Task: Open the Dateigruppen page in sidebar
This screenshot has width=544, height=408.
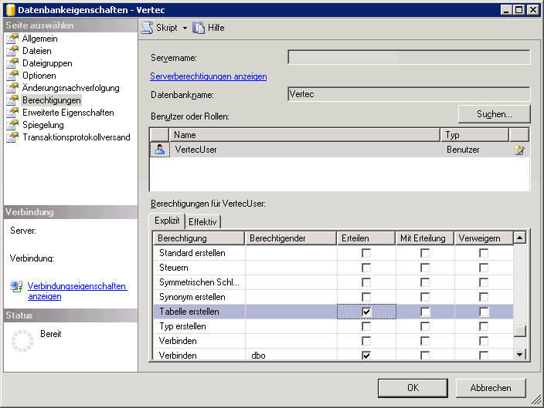Action: point(46,64)
